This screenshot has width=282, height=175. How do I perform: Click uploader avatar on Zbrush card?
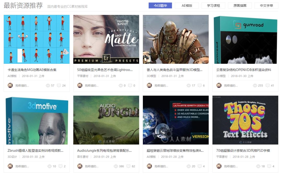10,166
